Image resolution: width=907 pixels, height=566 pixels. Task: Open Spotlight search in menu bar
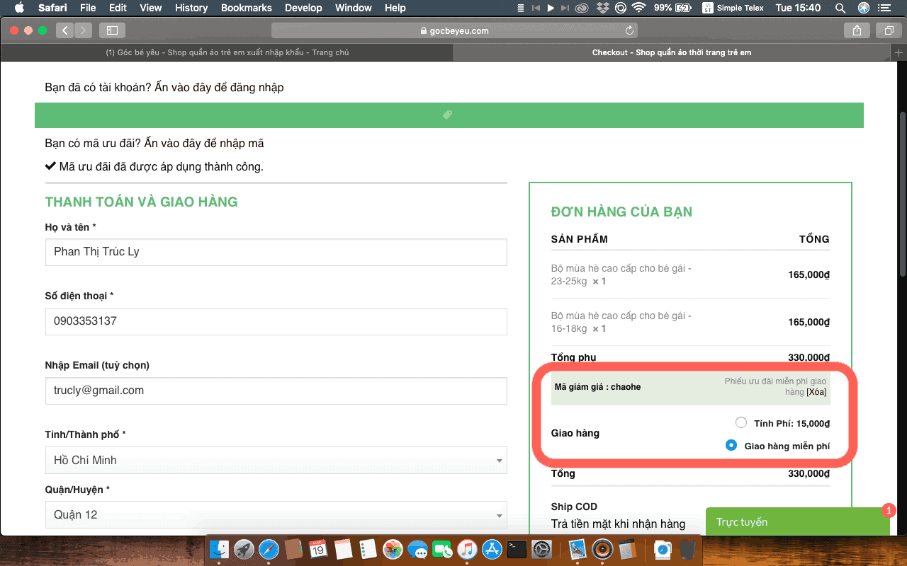(840, 8)
